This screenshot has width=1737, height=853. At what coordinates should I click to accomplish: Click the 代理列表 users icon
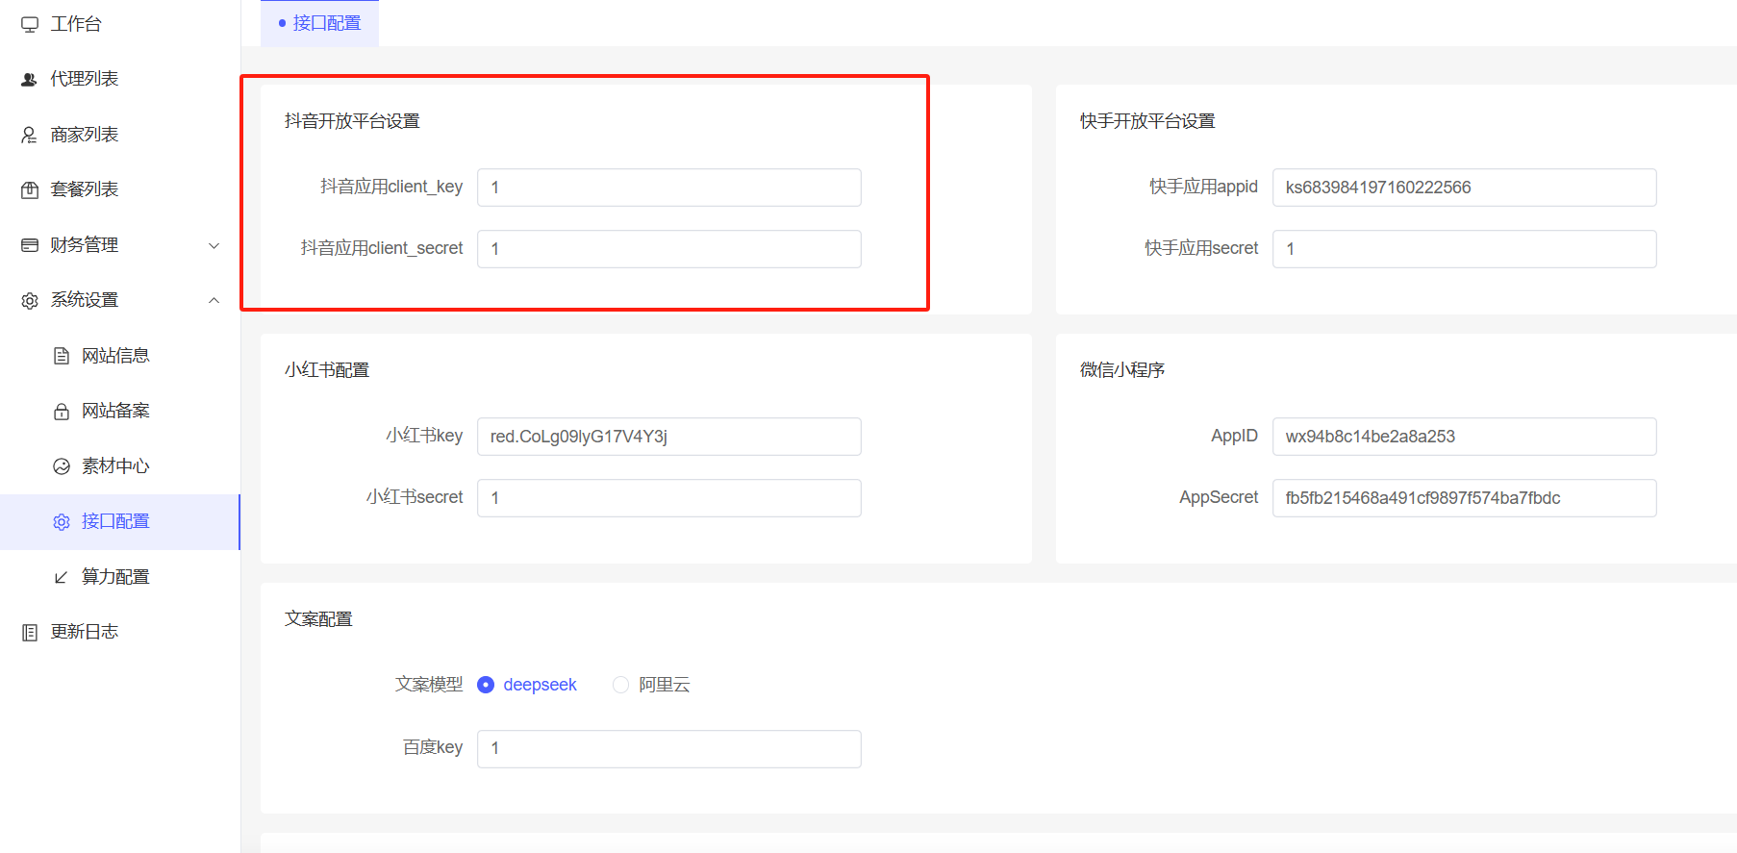point(30,80)
